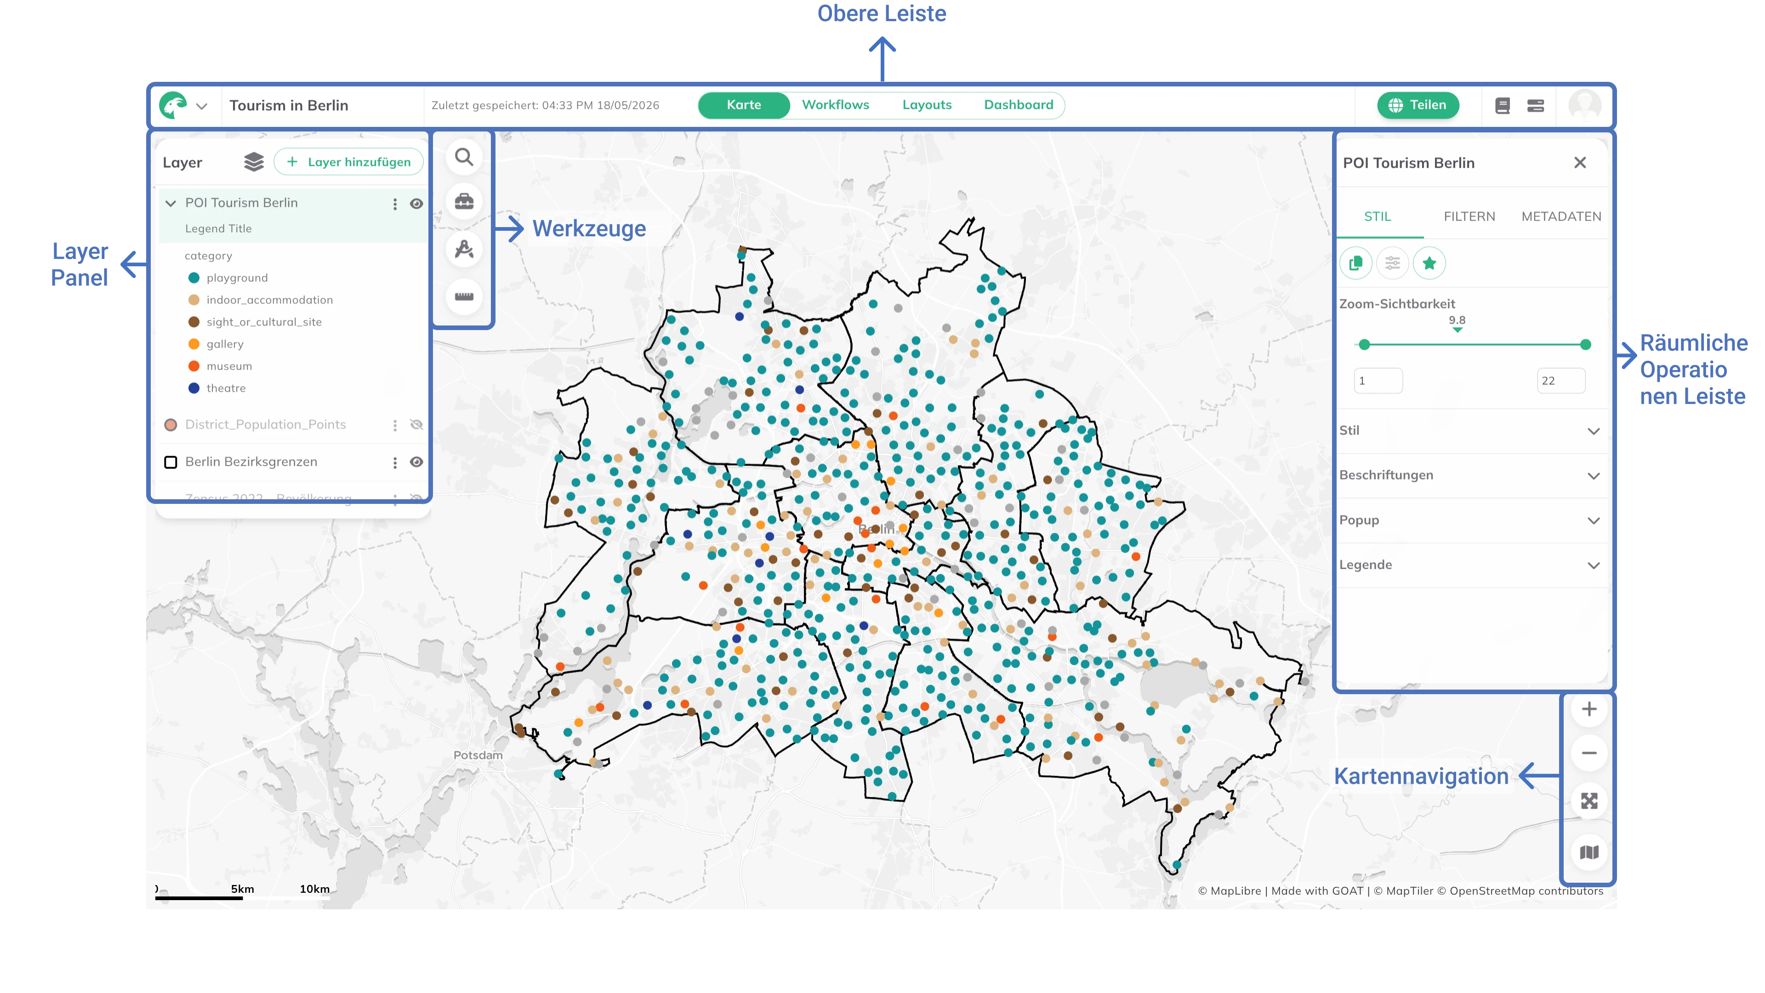Switch to the Layouts view
The height and width of the screenshot is (993, 1765).
(x=927, y=105)
